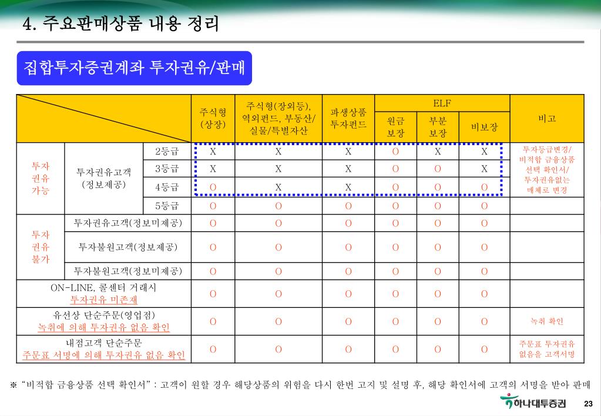Screen dimensions: 601x416
Task: Click the page number 23
Action: point(588,404)
